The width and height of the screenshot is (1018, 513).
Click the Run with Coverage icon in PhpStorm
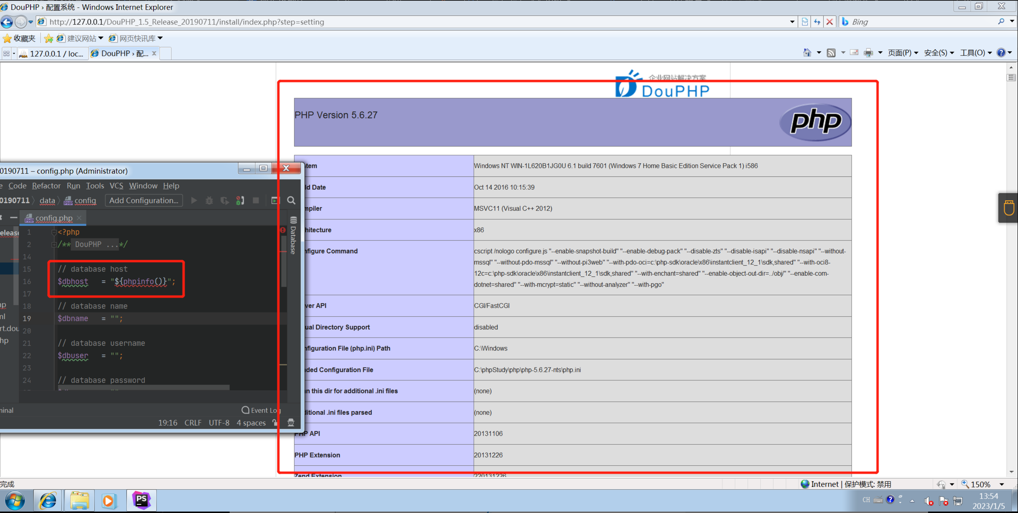[x=225, y=201]
